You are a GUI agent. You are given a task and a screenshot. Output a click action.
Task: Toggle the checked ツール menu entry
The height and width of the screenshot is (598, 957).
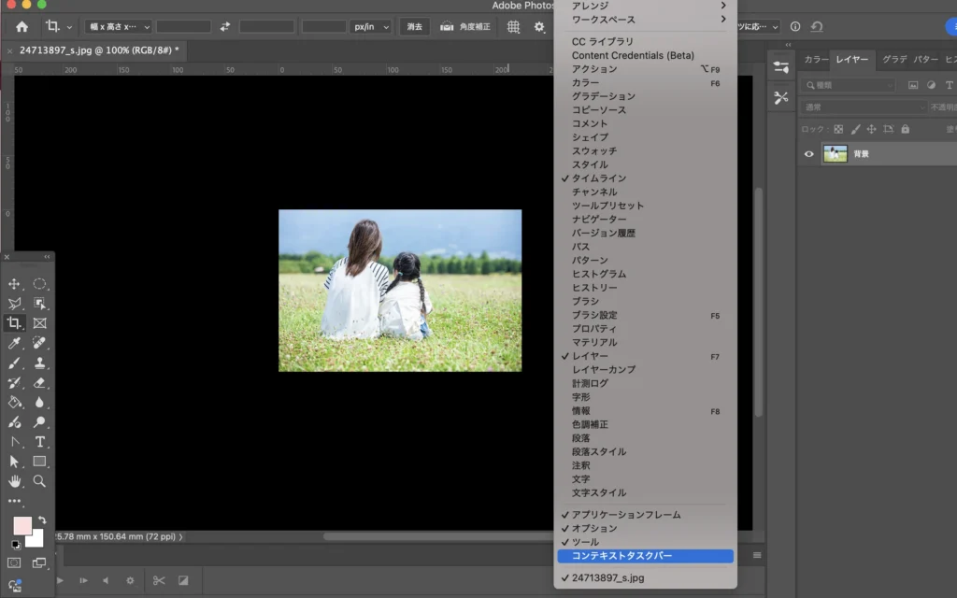click(x=585, y=542)
